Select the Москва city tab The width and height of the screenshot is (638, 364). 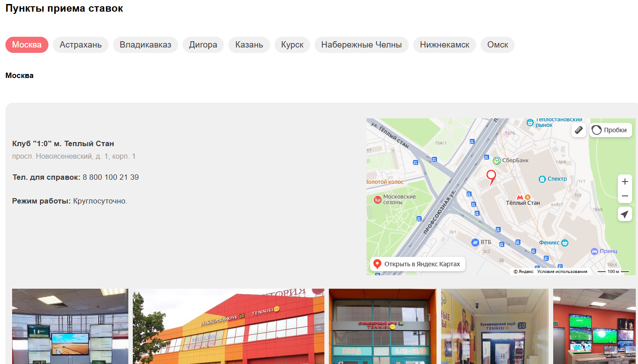click(27, 45)
